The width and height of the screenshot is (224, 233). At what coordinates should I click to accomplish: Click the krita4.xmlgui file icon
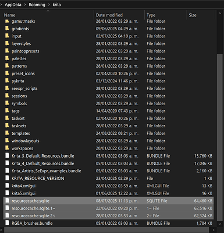click(x=7, y=186)
